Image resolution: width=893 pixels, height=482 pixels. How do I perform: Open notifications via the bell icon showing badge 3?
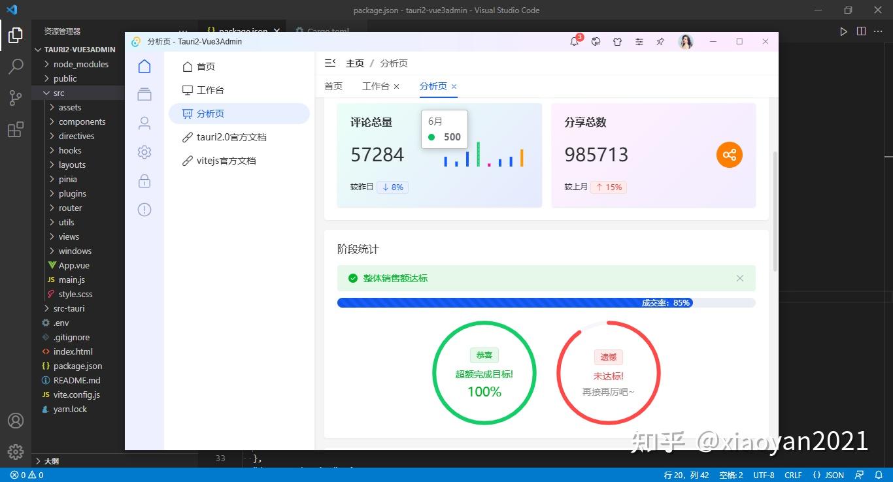point(575,42)
